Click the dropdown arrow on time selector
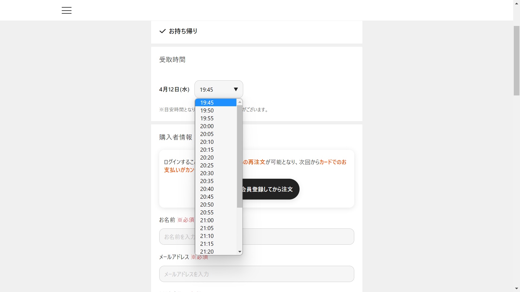The image size is (520, 292). point(236,89)
